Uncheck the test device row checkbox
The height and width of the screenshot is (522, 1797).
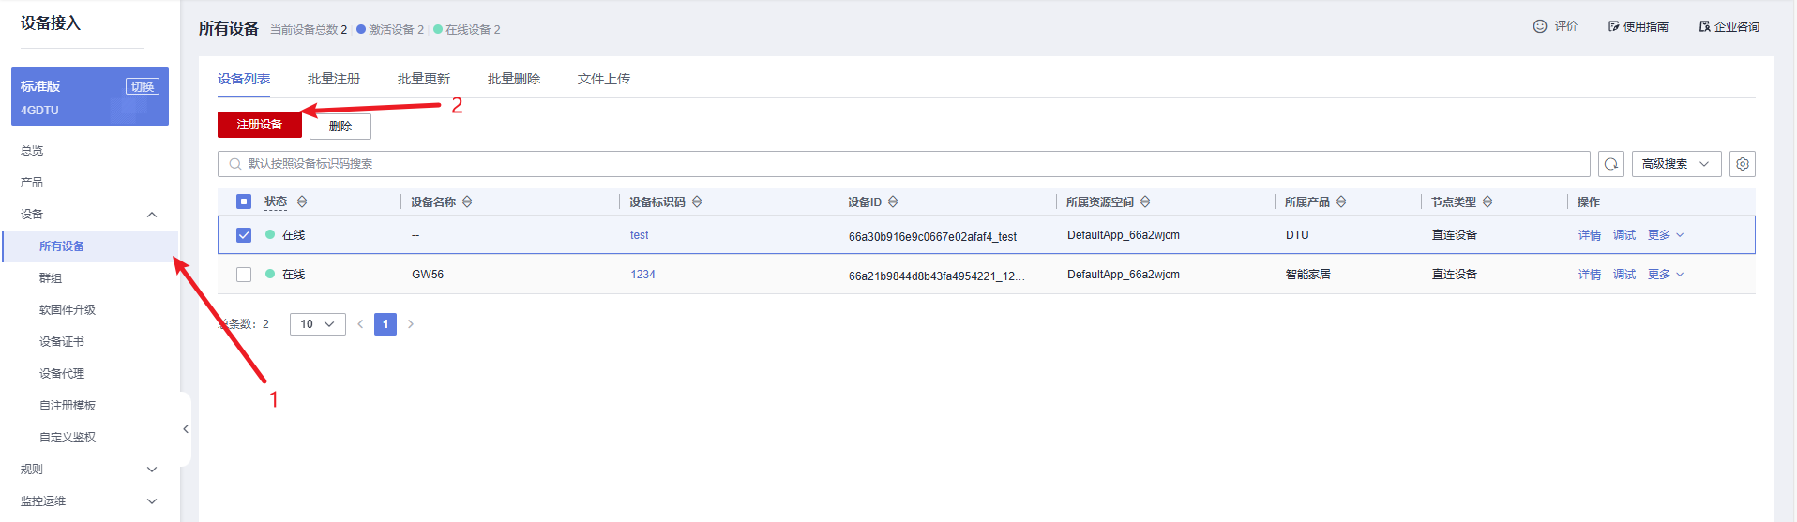pos(244,235)
